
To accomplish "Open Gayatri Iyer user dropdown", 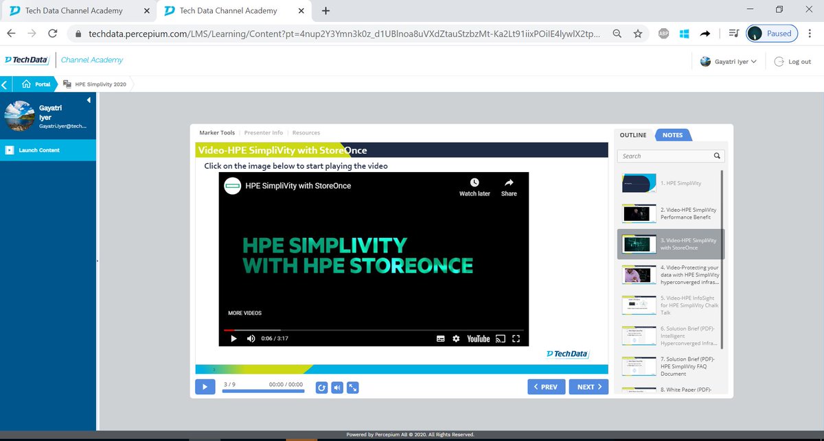I will (x=729, y=62).
